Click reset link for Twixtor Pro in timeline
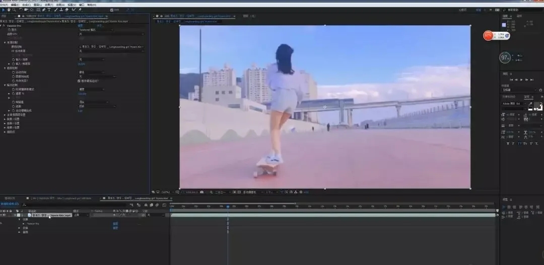Screen dimensions: 544x265 tap(115, 224)
